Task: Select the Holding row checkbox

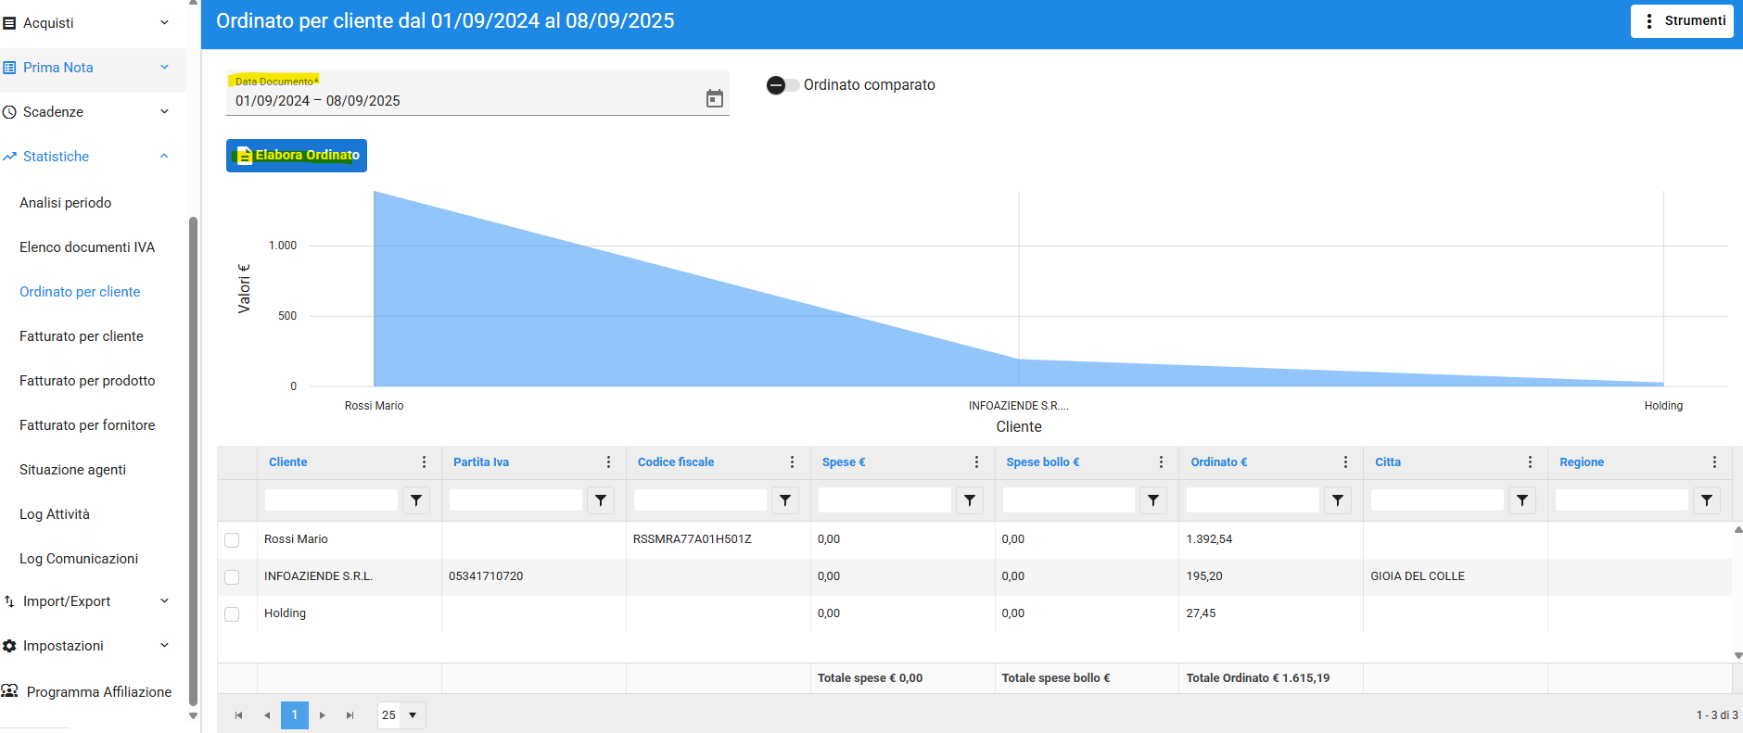Action: click(232, 614)
